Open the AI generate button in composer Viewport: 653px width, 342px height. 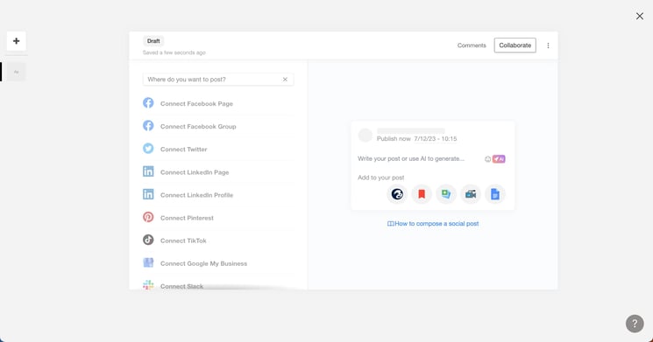[499, 158]
